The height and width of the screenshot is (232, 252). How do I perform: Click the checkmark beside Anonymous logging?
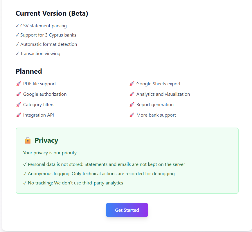pyautogui.click(x=24, y=173)
